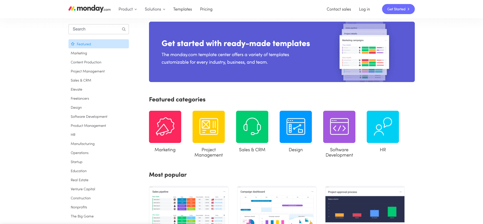Click the Software Development label under the purple tile
Viewport: 483px width, 224px height.
tap(339, 152)
